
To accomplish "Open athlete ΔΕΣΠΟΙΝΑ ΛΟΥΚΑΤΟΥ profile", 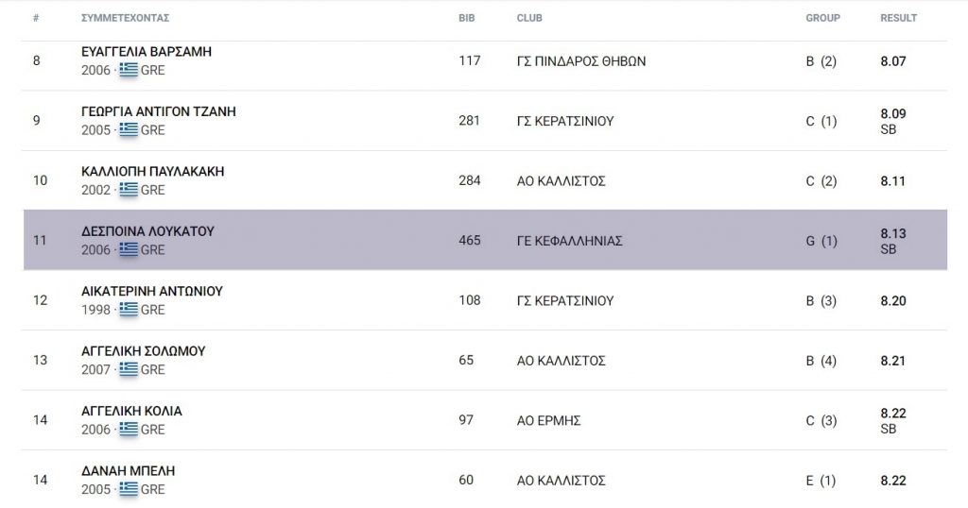I will 147,231.
